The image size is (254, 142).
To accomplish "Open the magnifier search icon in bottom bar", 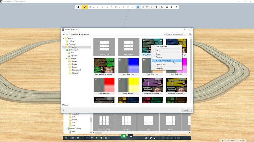I will pyautogui.click(x=92, y=138).
